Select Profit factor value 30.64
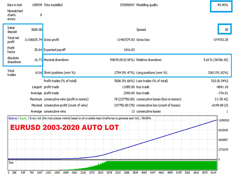The image size is (235, 176). coord(38,50)
